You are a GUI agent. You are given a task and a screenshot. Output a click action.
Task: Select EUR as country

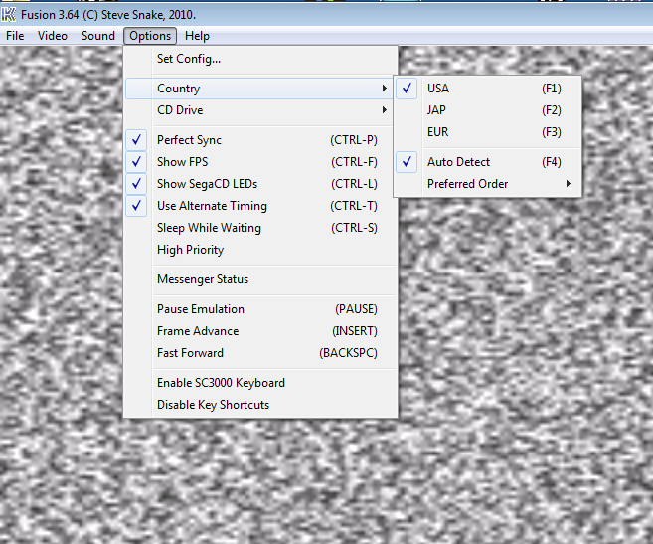(x=487, y=132)
